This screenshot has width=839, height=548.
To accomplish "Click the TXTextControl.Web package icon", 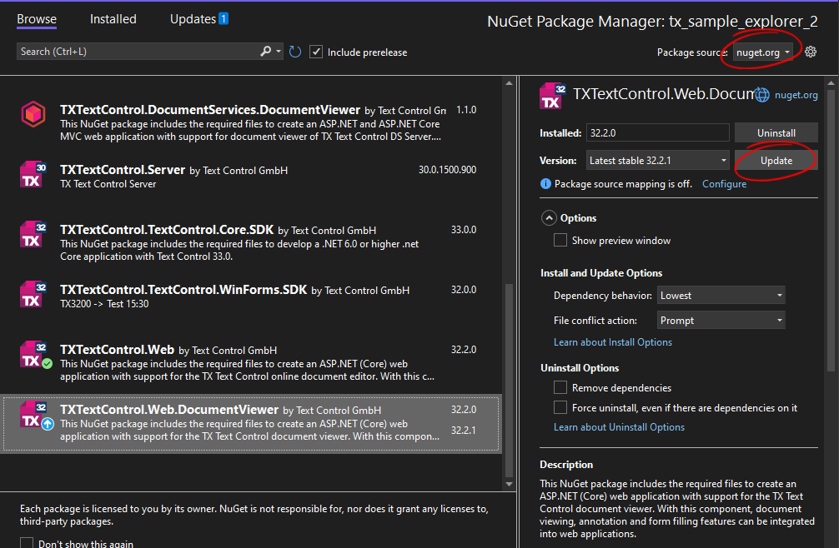I will (x=33, y=355).
